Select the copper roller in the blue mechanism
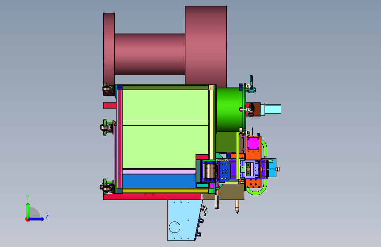This screenshot has height=247, width=381. coord(210,171)
